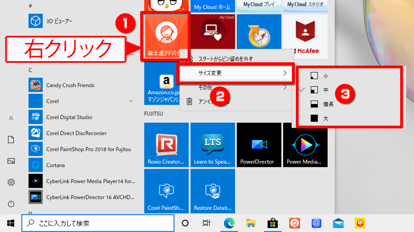
Task: Open user account icon in Start sidebar
Action: tap(11, 118)
